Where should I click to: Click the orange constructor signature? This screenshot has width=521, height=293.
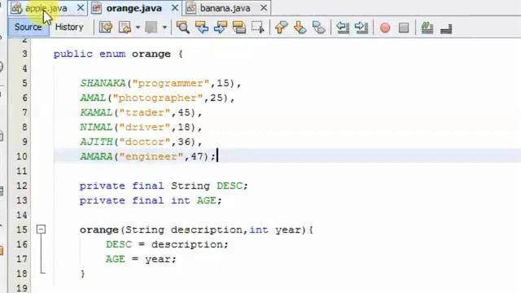pos(196,230)
